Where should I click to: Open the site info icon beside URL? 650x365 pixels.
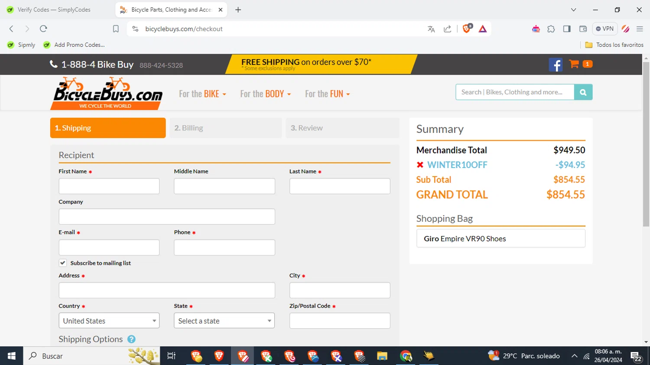(135, 29)
